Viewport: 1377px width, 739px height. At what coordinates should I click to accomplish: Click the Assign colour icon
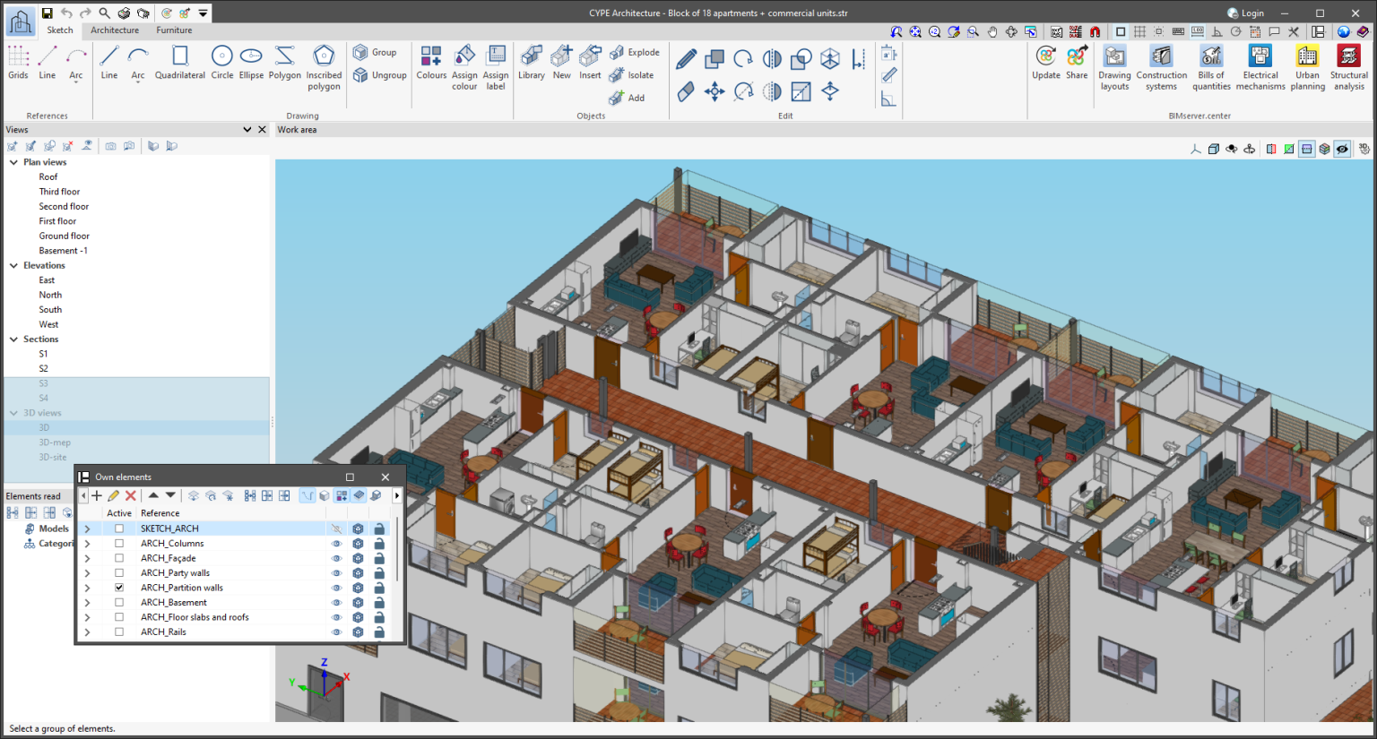coord(464,65)
